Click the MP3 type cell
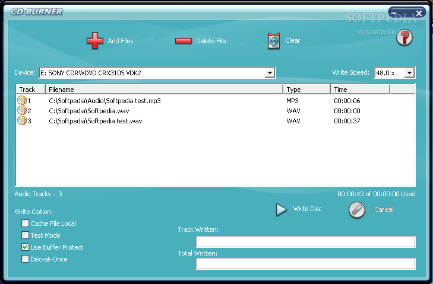This screenshot has width=433, height=284. pos(292,101)
